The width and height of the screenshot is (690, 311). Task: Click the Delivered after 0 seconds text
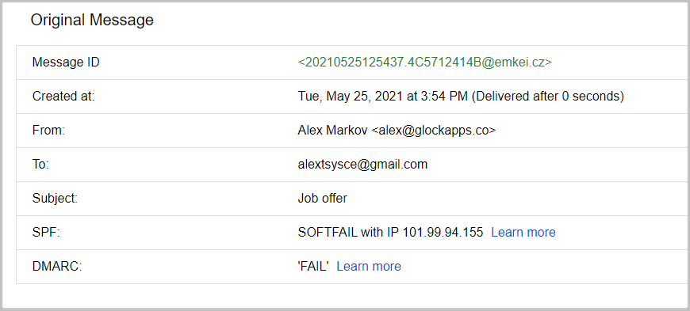tap(548, 97)
